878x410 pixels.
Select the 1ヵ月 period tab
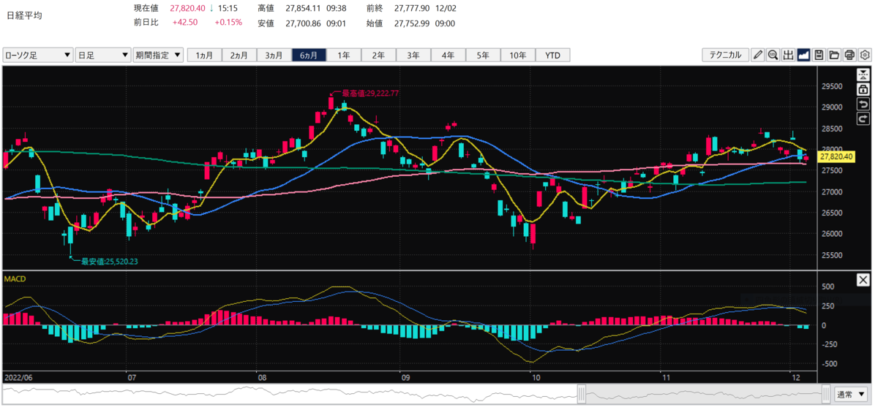point(205,56)
